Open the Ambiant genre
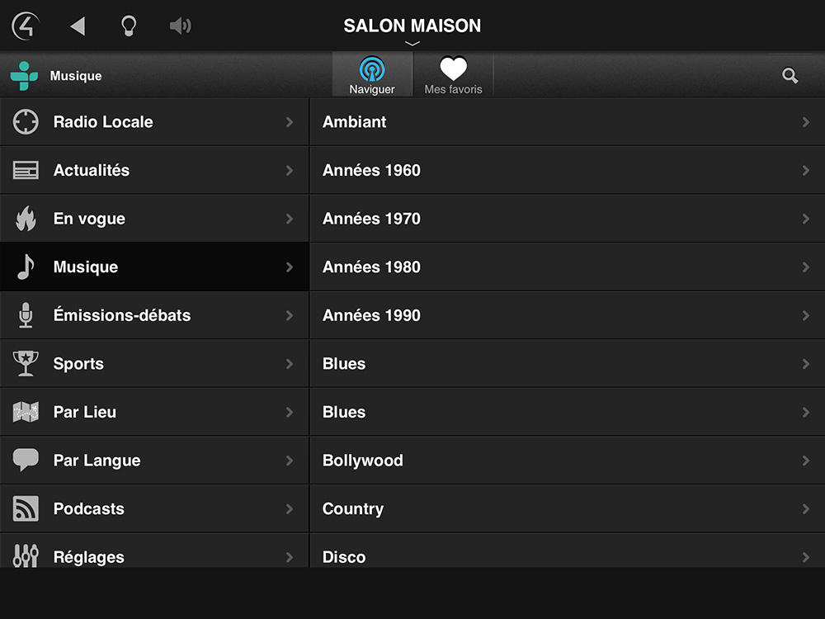This screenshot has height=619, width=825. coord(568,122)
